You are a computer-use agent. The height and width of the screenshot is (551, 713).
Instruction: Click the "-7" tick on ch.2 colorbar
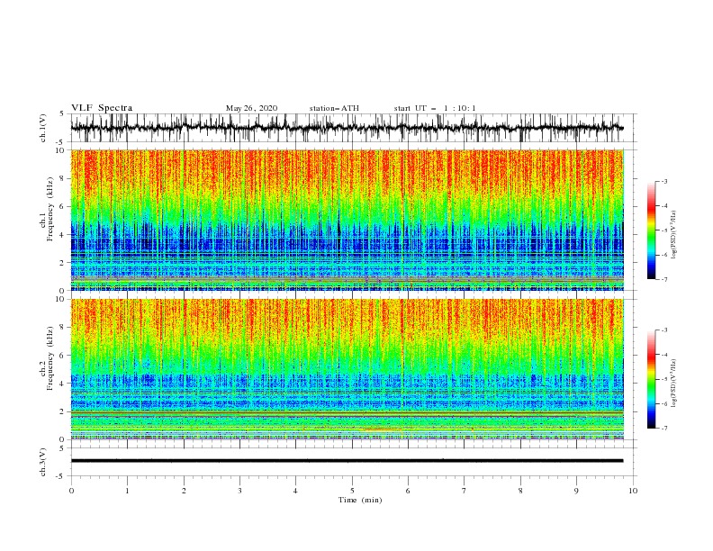point(664,428)
